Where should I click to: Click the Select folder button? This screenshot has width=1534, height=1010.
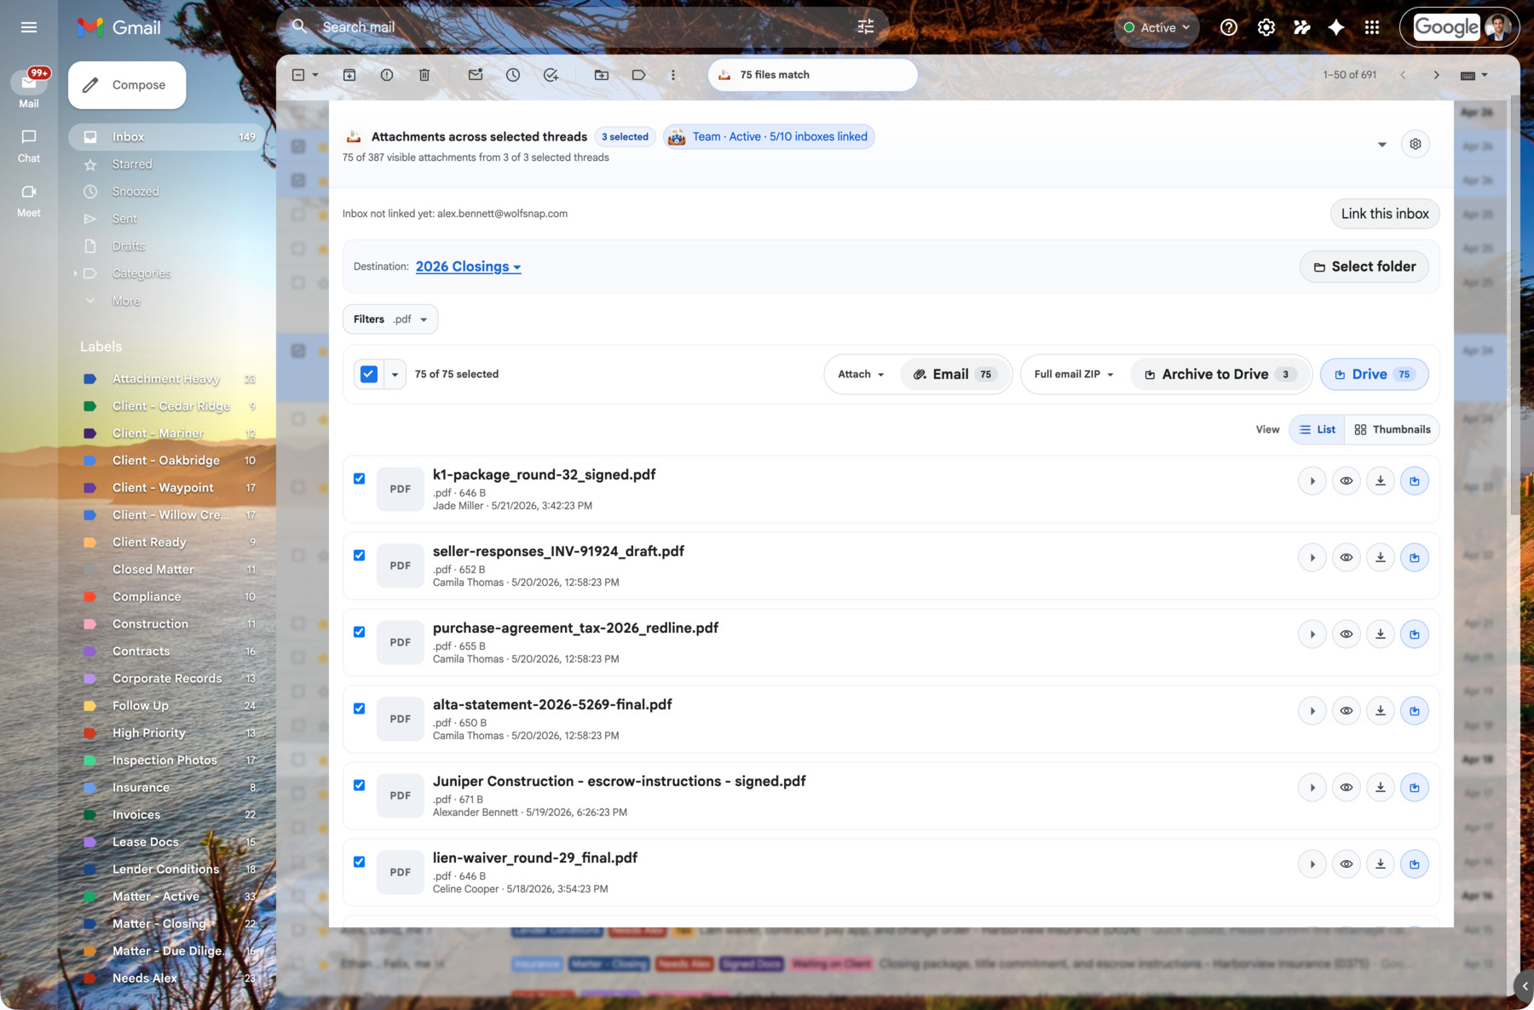point(1364,267)
